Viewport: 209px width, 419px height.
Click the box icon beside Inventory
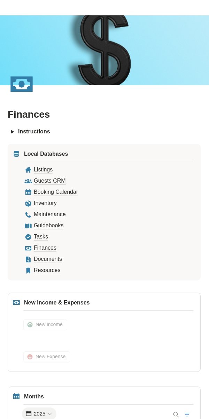click(x=28, y=203)
